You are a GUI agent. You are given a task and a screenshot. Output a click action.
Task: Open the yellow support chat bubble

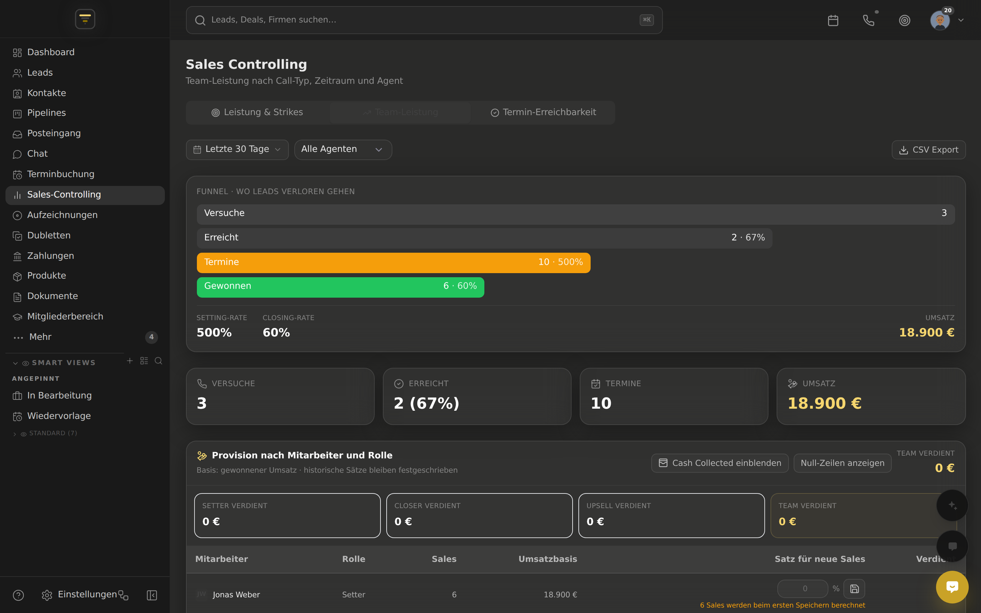pos(952,587)
